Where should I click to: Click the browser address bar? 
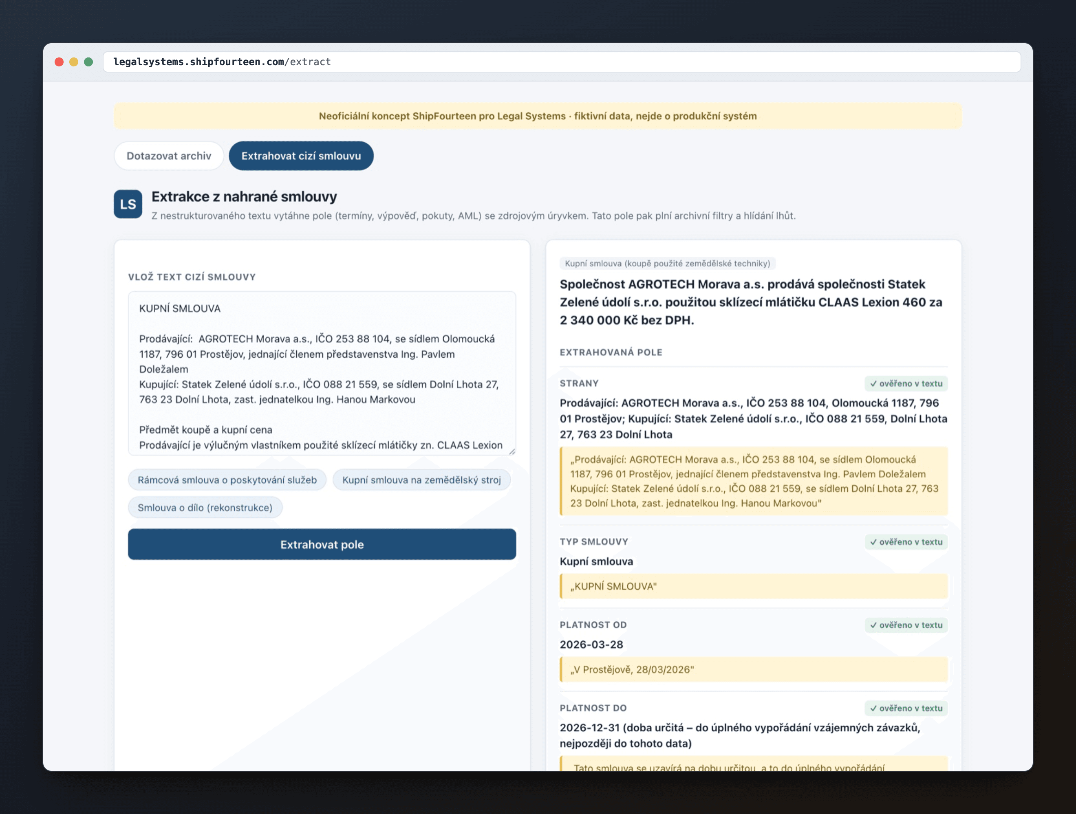[x=562, y=62]
